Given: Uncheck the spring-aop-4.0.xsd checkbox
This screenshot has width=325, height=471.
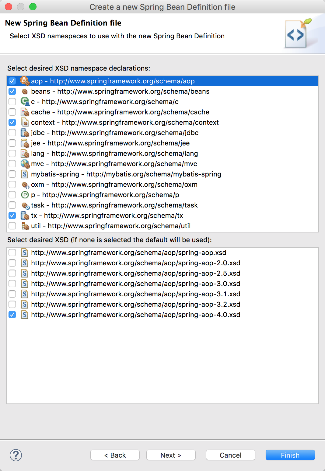Looking at the screenshot, I should [12, 315].
